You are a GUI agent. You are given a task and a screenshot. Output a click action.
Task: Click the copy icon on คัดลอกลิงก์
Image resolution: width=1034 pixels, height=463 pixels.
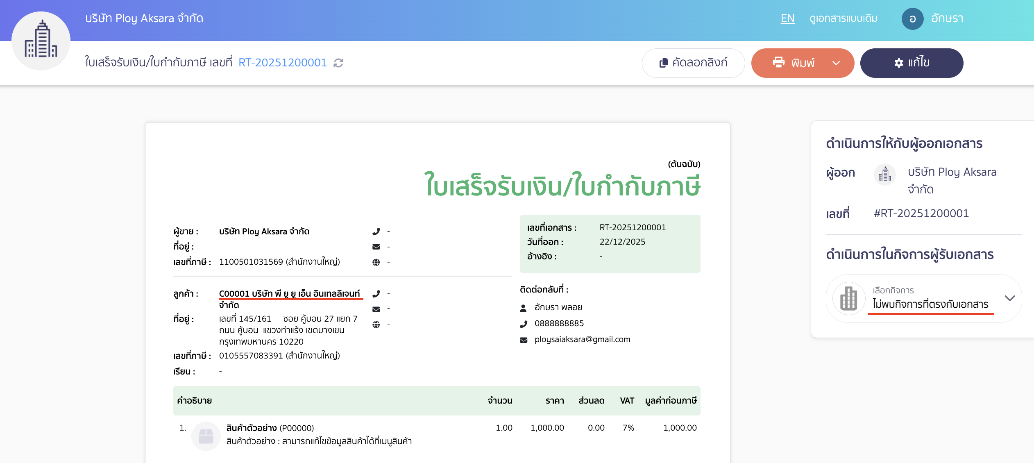tap(664, 62)
